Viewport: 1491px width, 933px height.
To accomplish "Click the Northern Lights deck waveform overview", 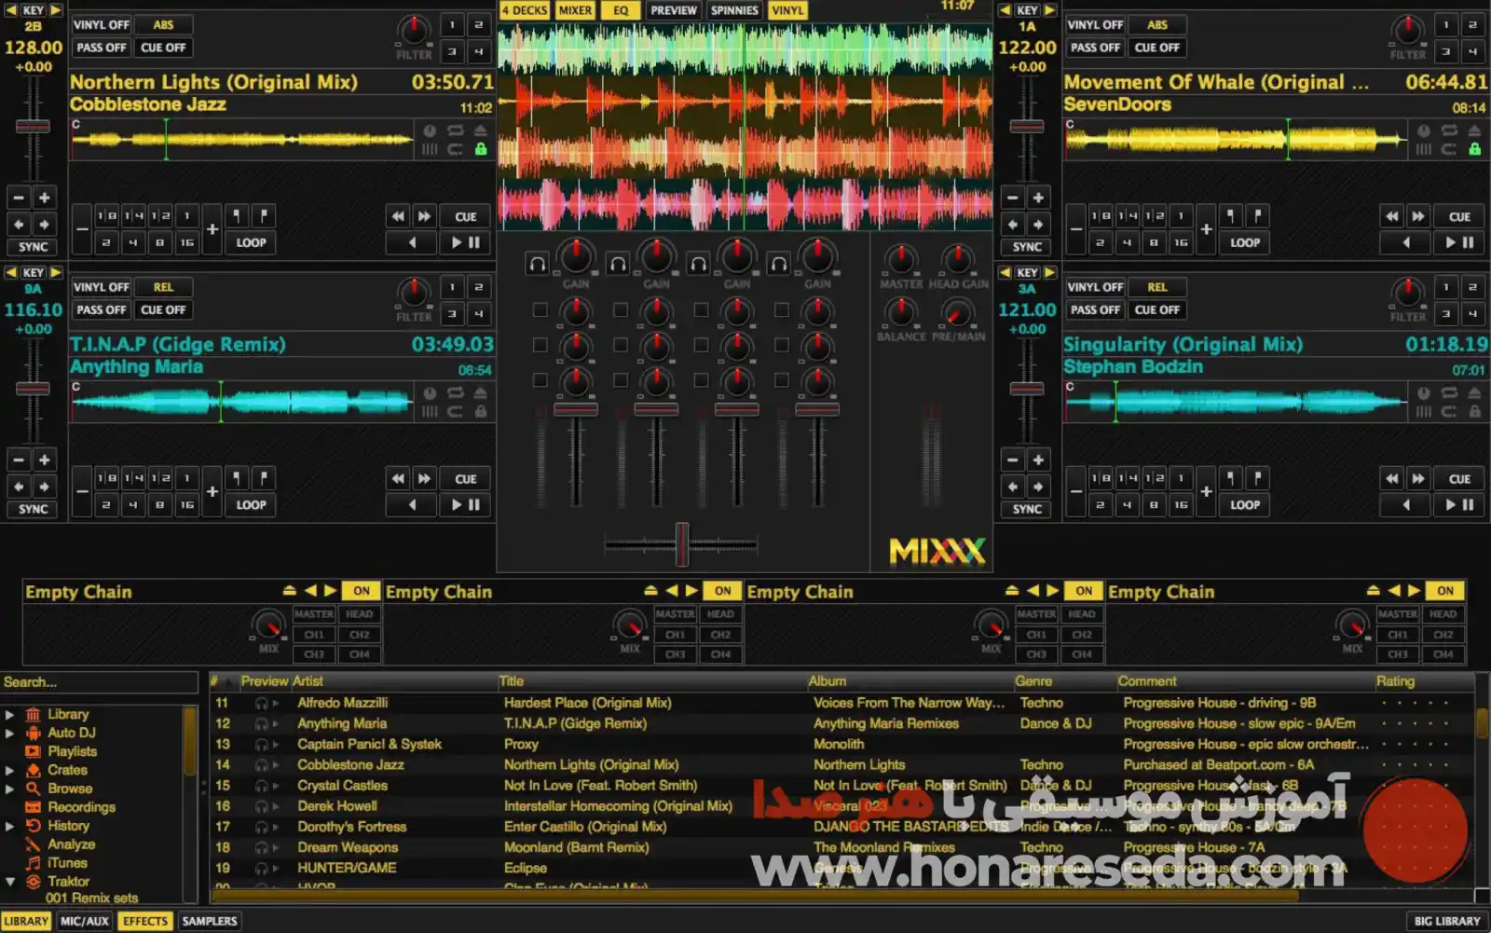I will [242, 141].
